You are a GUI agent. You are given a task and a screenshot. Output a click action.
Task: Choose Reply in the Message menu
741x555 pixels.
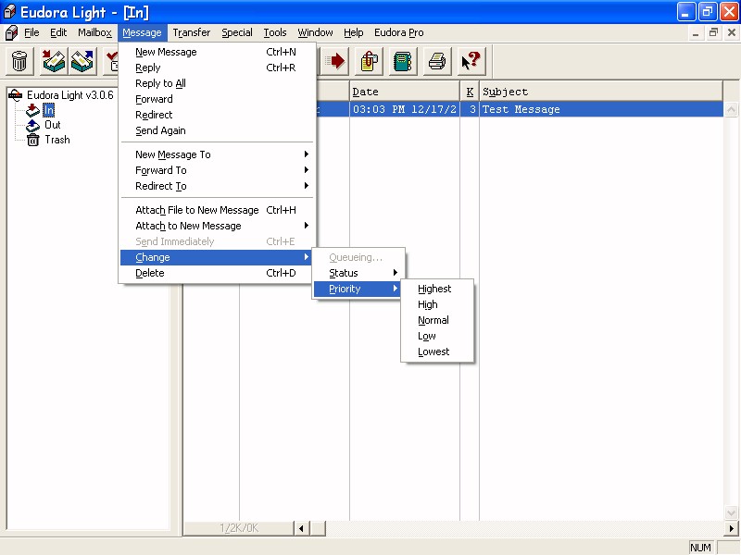[217, 68]
